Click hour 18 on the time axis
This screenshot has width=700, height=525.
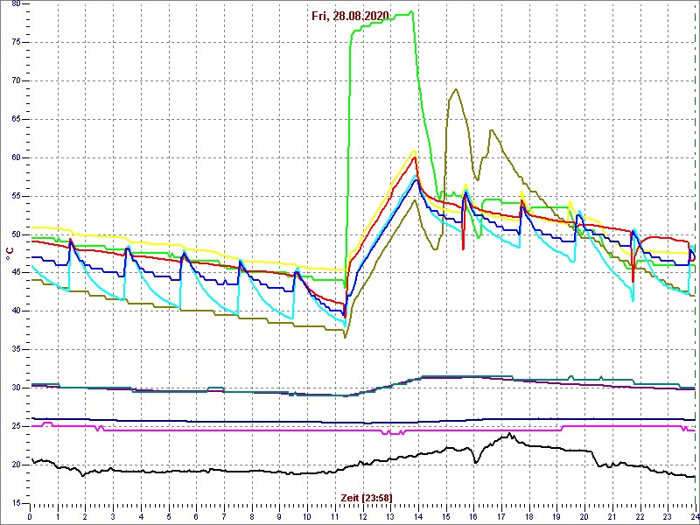(x=529, y=515)
